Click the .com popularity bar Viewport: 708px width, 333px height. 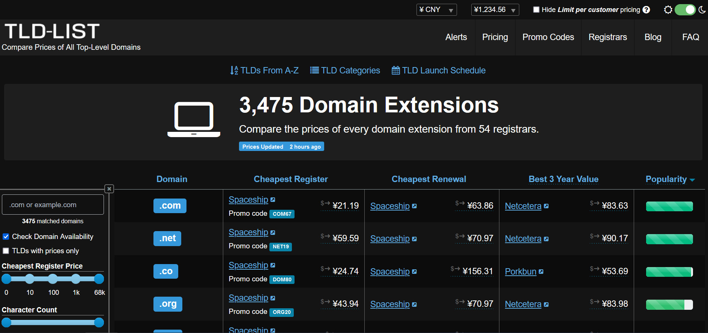pyautogui.click(x=669, y=206)
